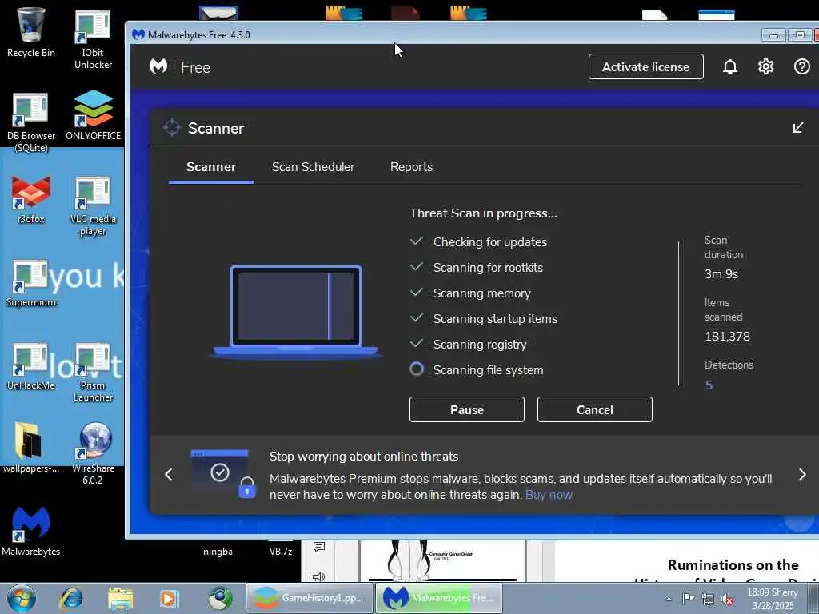The image size is (819, 614).
Task: Go to previous promo with left chevron
Action: (x=168, y=475)
